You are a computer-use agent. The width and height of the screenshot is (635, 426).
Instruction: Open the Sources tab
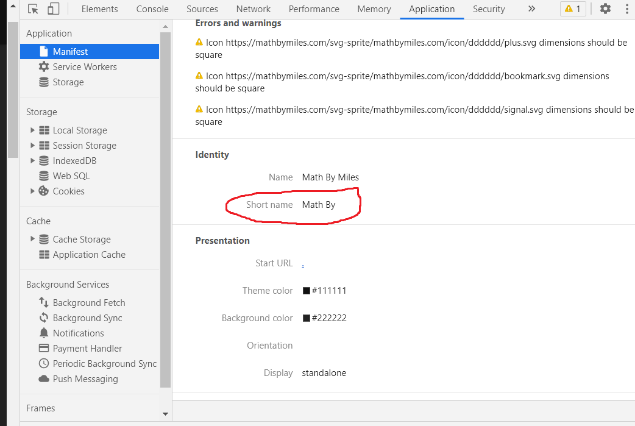202,9
